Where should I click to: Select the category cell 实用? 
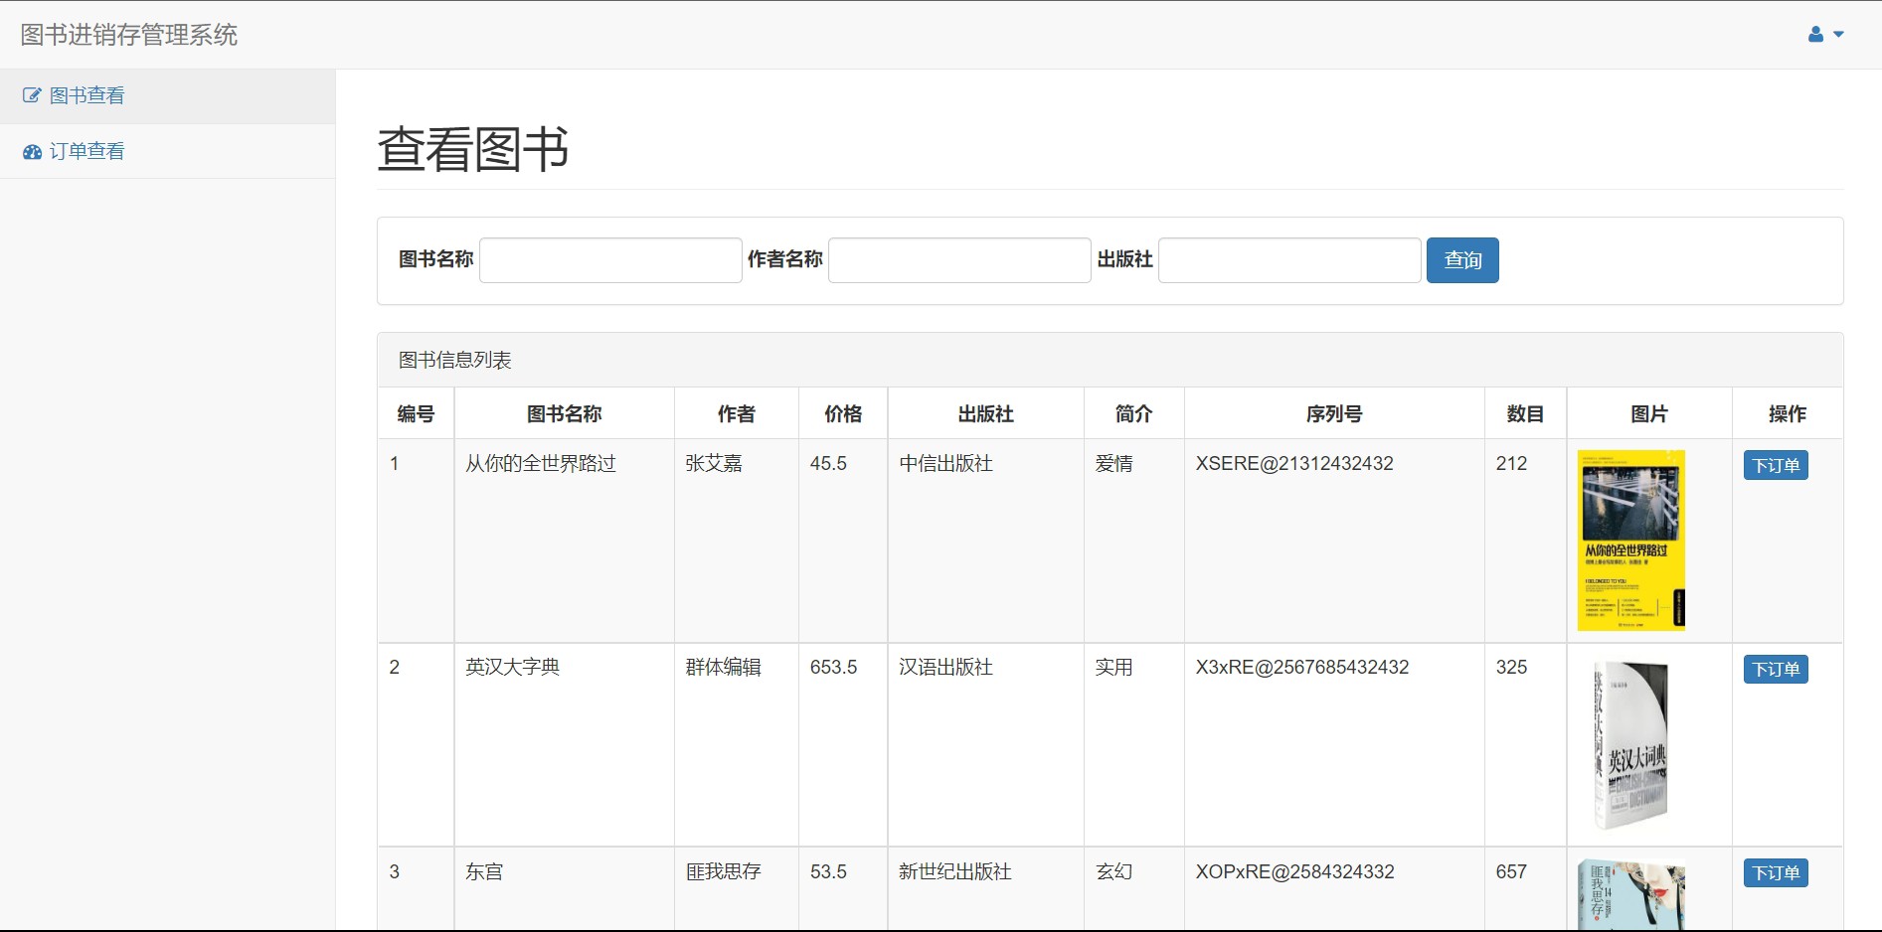pos(1113,667)
